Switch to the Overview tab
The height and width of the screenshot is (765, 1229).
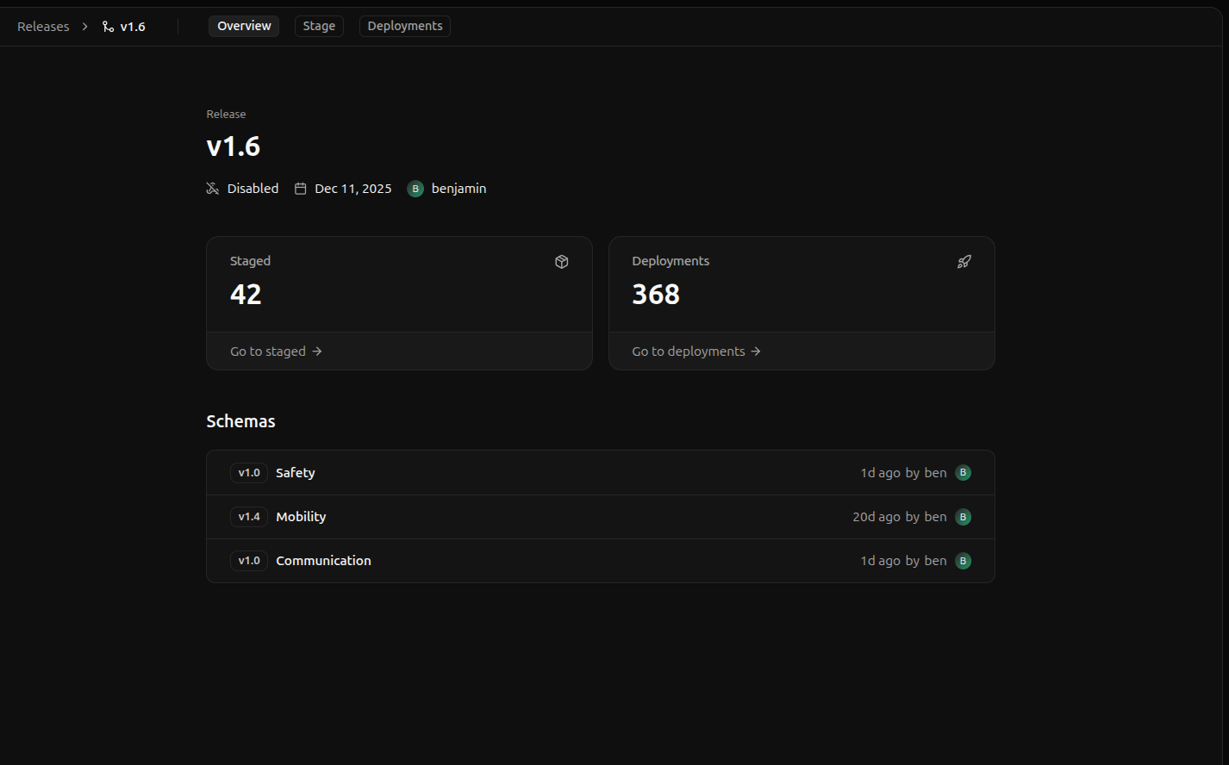[244, 27]
